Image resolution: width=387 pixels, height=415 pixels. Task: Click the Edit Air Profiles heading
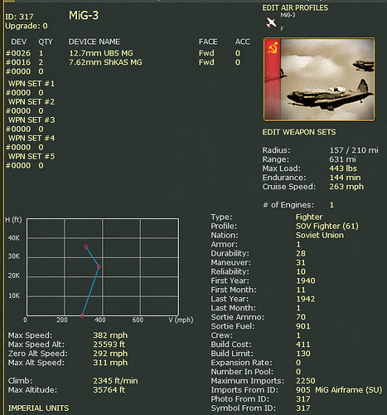[295, 7]
